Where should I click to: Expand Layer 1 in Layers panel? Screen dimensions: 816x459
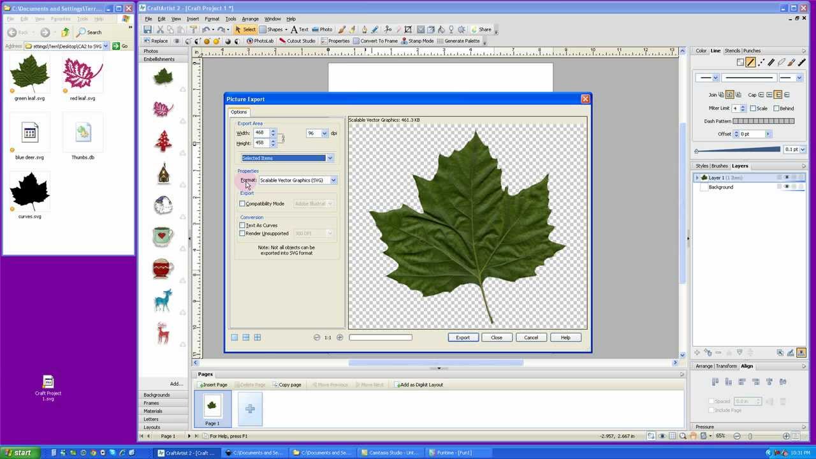coord(697,178)
